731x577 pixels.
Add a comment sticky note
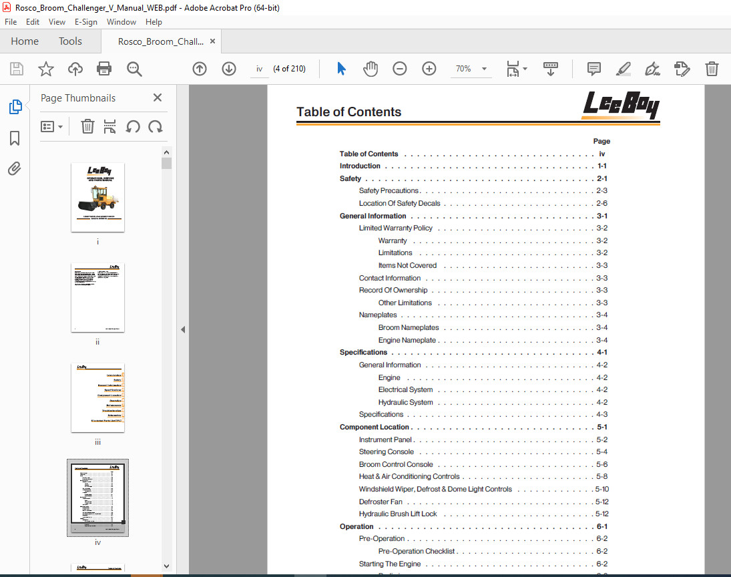tap(594, 69)
